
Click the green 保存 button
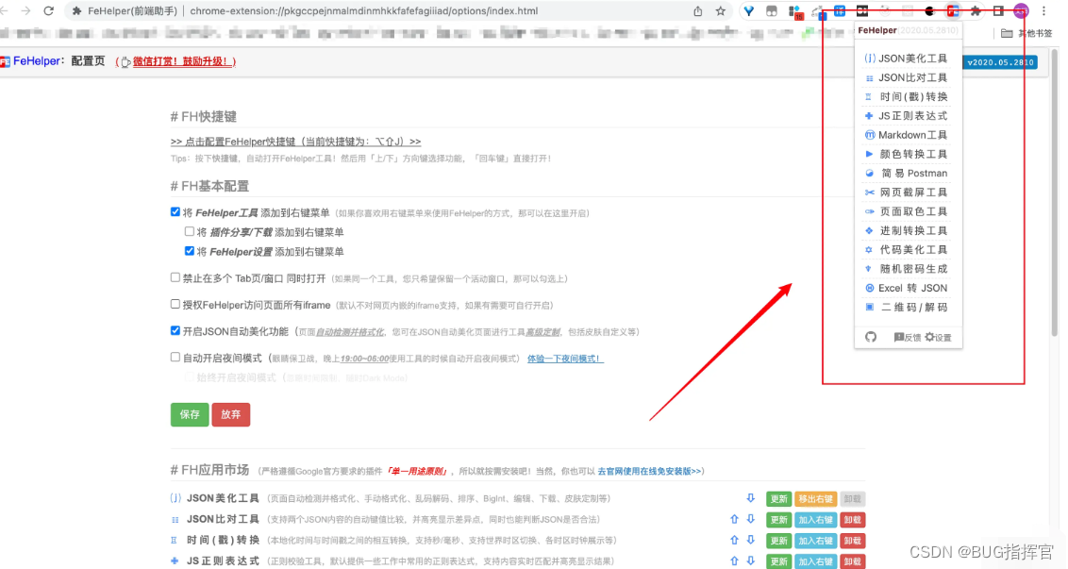tap(190, 414)
